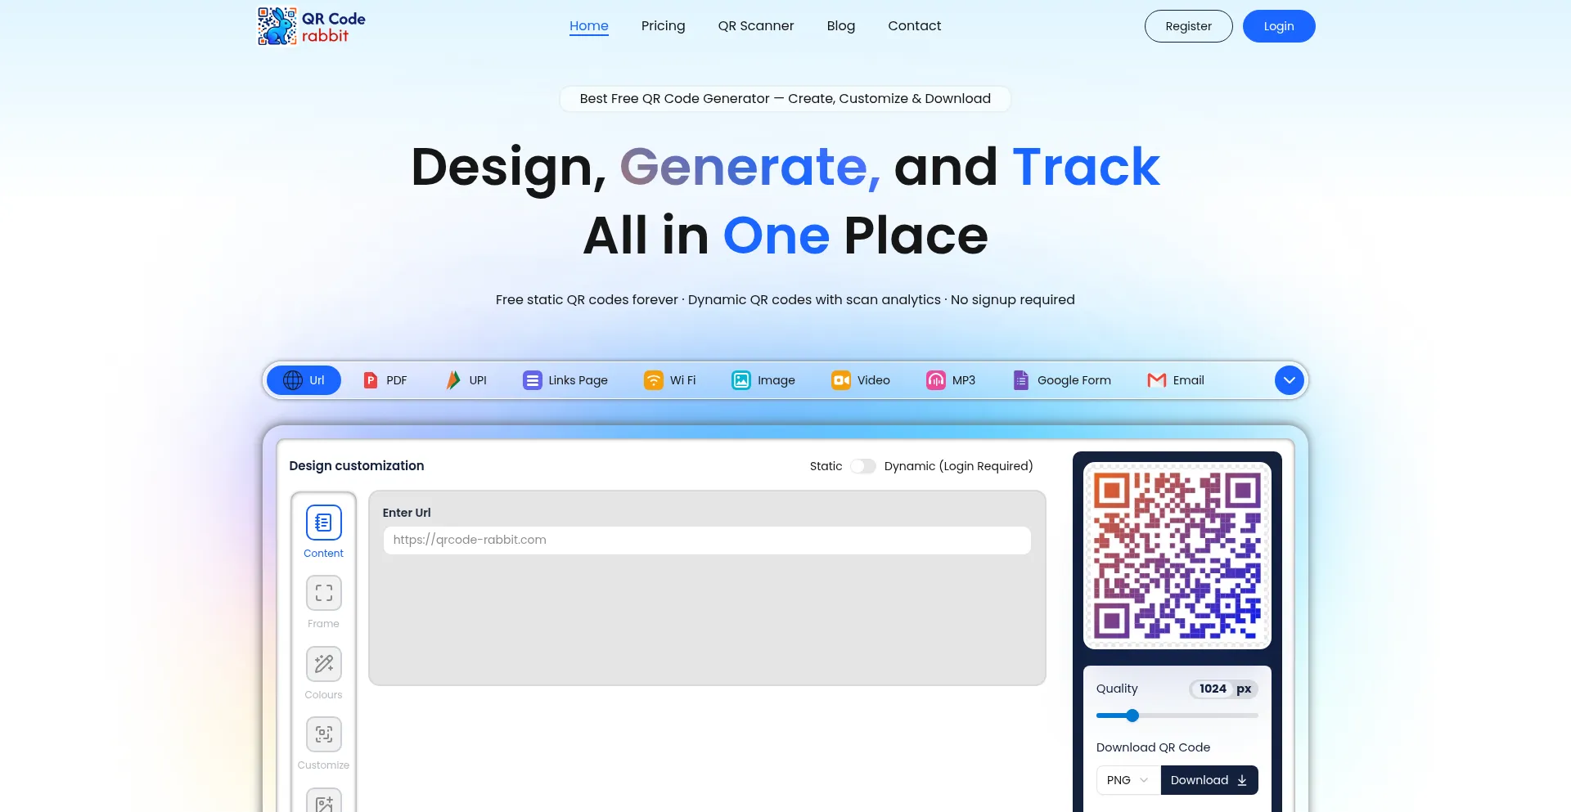Pick the MP3 QR type
Image resolution: width=1571 pixels, height=812 pixels.
pyautogui.click(x=950, y=380)
